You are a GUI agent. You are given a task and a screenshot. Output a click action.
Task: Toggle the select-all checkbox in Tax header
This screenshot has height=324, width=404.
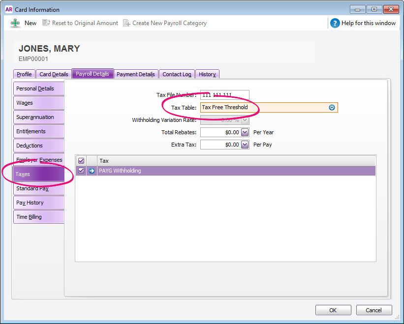click(x=81, y=161)
